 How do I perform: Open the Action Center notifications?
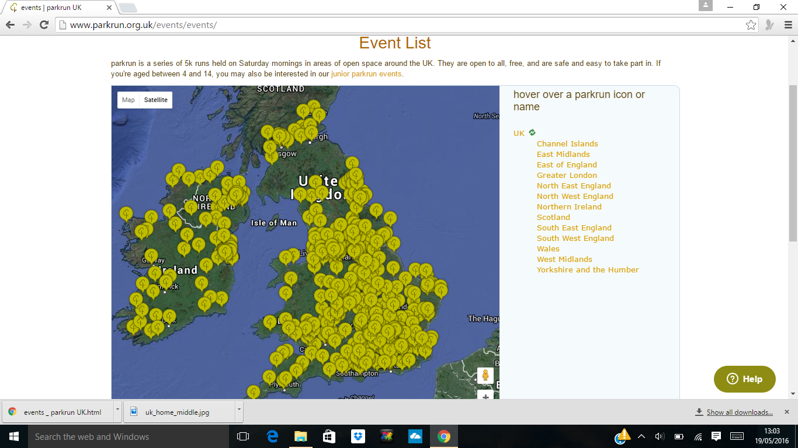coord(717,436)
